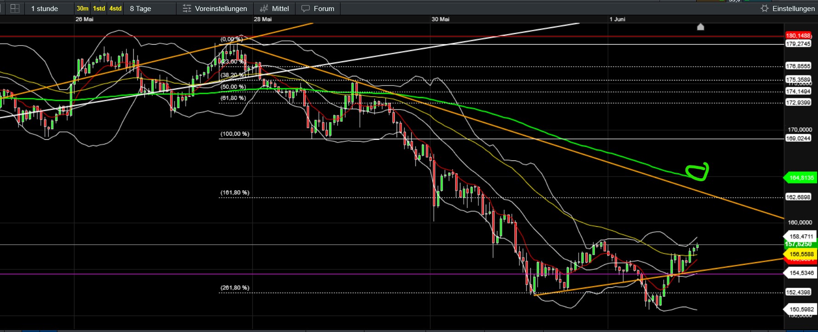Click the 172,9399 price label
The width and height of the screenshot is (818, 332).
(798, 103)
